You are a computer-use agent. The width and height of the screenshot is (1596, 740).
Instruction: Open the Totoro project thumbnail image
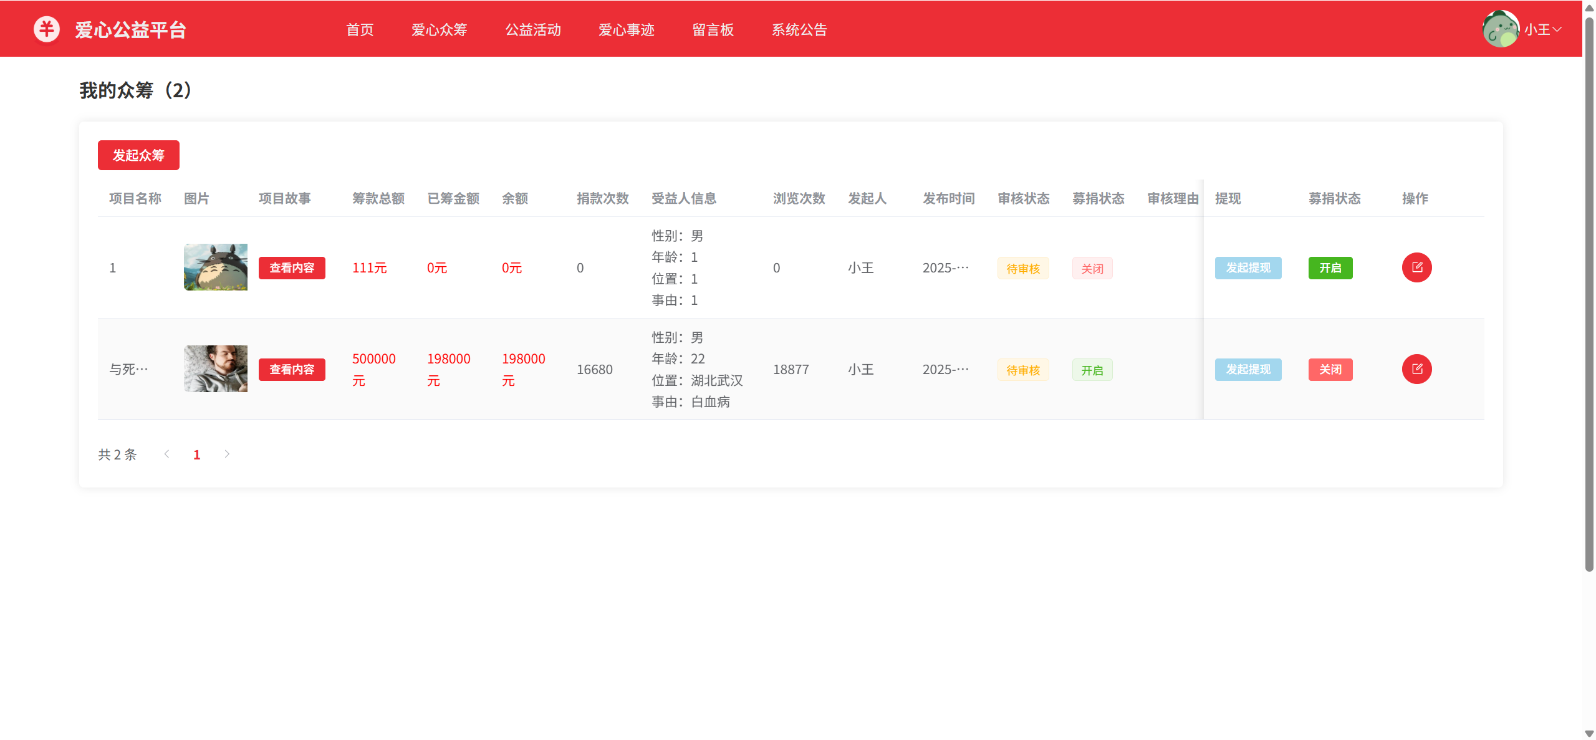[x=216, y=267]
